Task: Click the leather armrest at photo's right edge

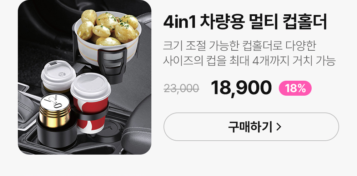Action: 137,127
